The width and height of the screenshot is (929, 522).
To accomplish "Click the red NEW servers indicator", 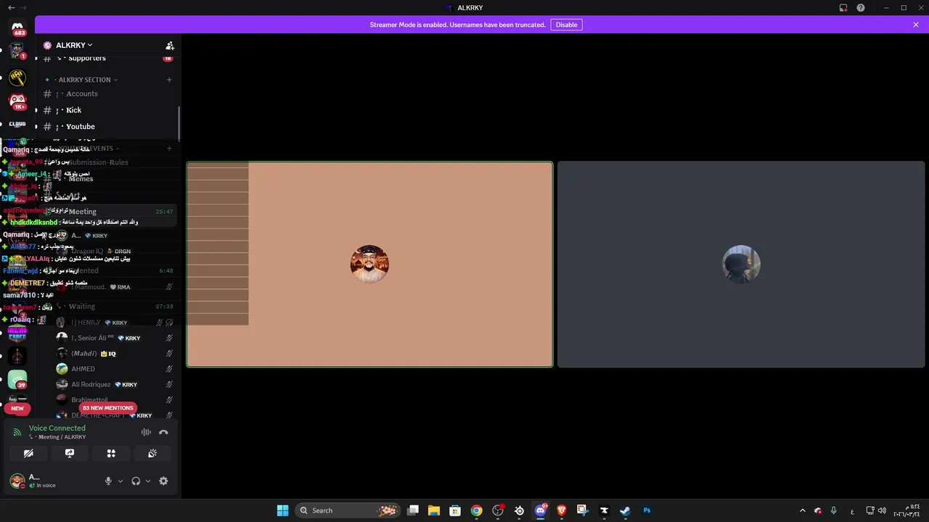I will 17,408.
